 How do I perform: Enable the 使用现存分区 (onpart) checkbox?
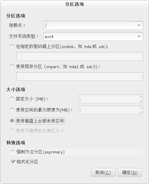coord(12,66)
